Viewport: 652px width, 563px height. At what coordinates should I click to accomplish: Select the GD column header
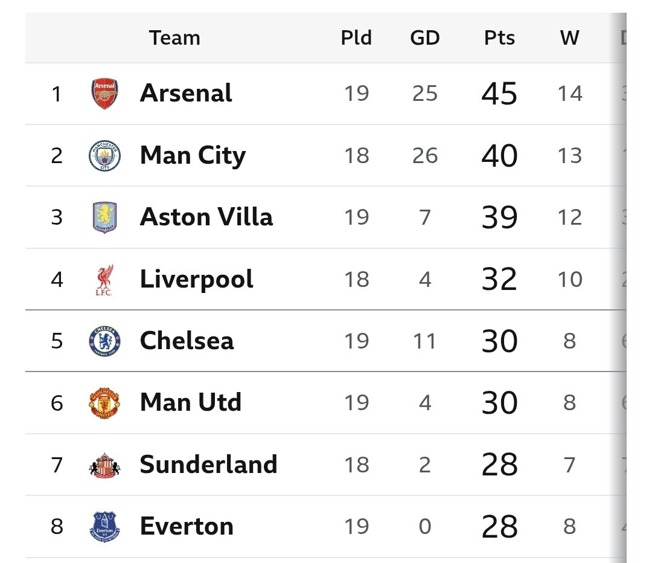(425, 38)
